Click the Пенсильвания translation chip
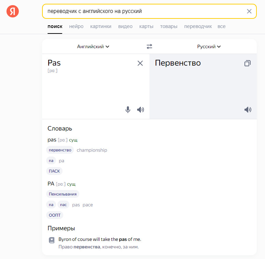This screenshot has height=259, width=265. 63,194
